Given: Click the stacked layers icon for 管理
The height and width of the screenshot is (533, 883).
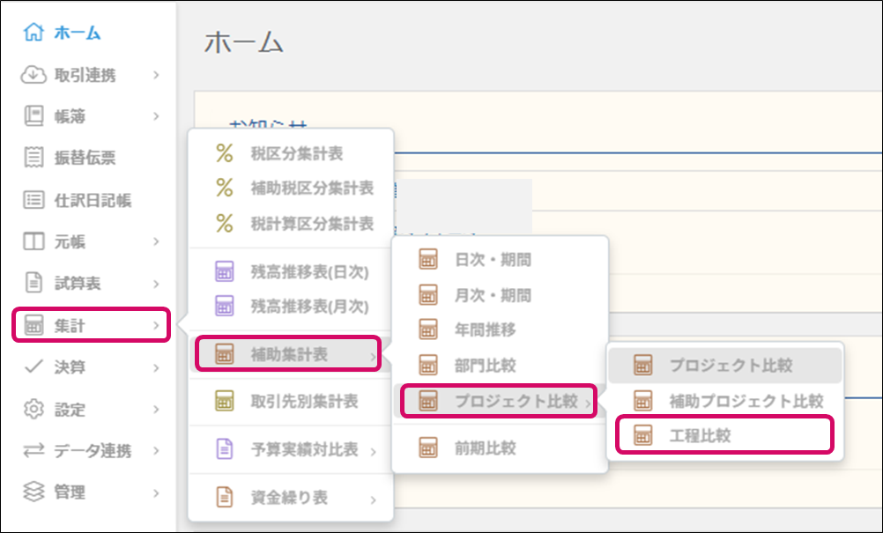Looking at the screenshot, I should pos(33,492).
